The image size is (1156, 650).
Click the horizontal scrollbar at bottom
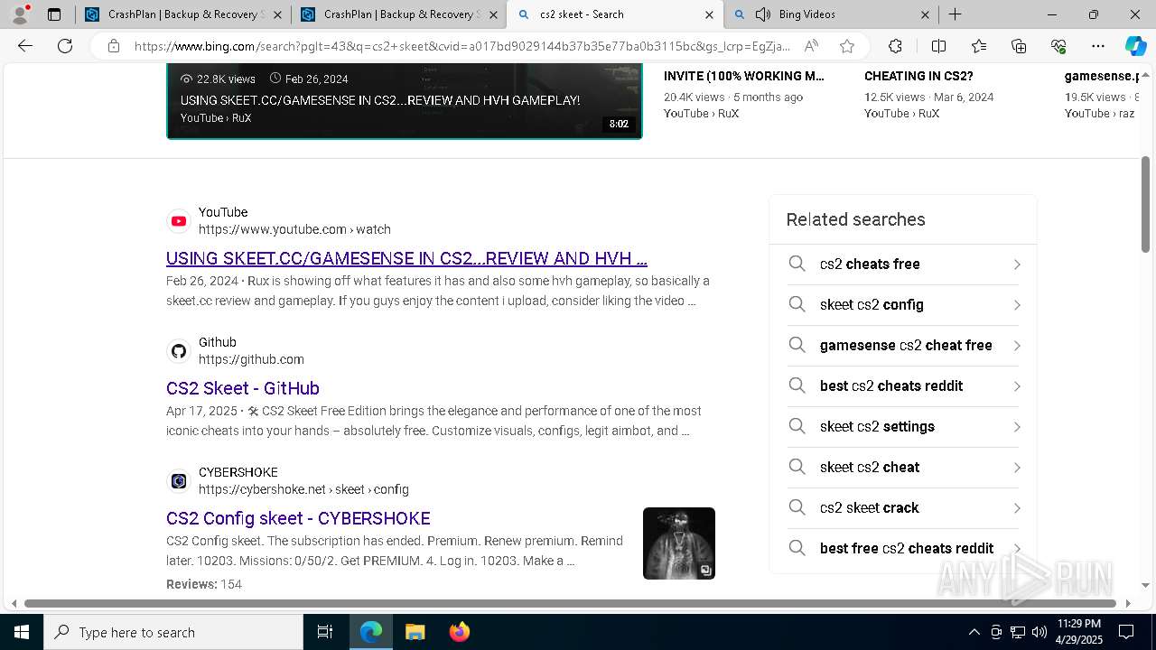[x=571, y=603]
